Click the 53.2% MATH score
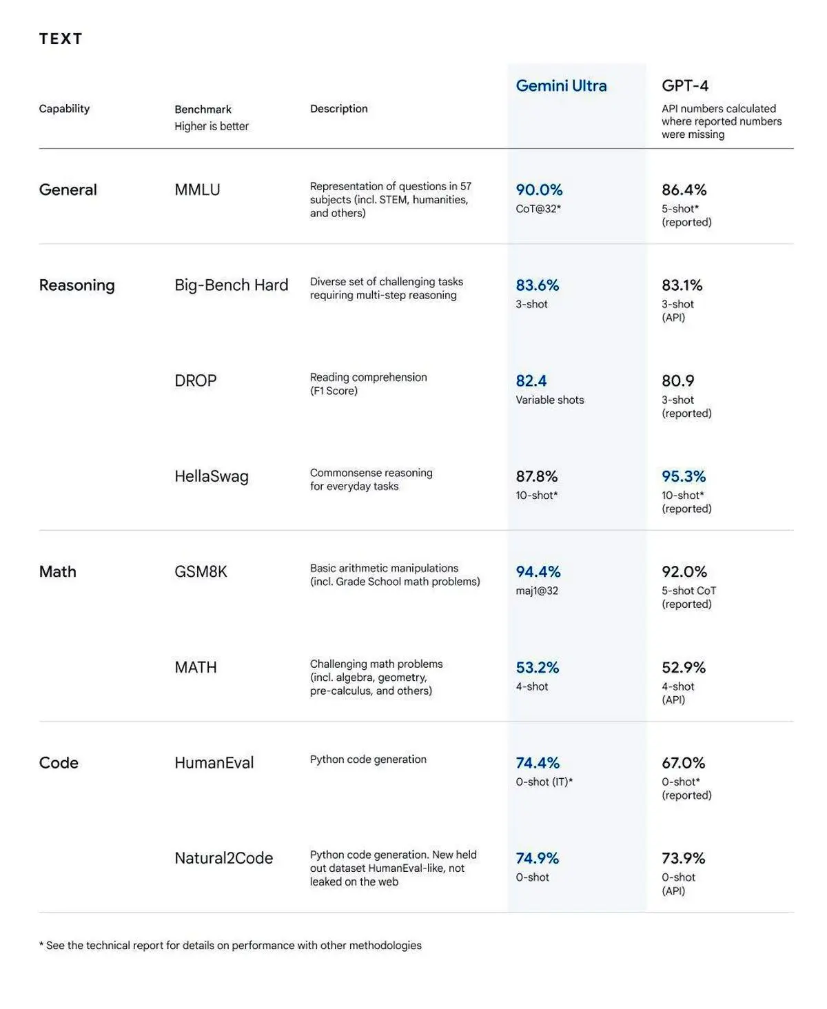The image size is (827, 1009). pos(538,667)
